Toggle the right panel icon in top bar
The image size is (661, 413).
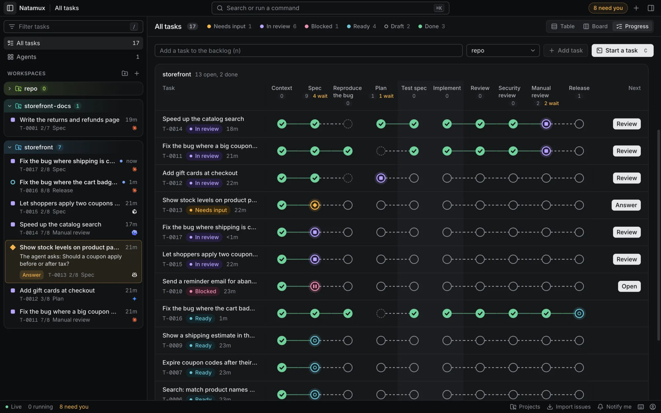[651, 8]
